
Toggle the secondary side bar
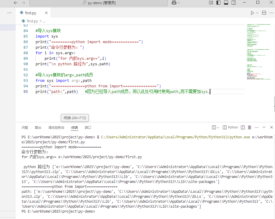[234, 3]
